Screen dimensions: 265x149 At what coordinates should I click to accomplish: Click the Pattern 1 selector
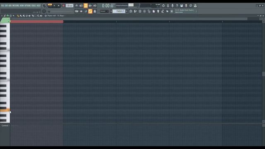[x=119, y=11]
